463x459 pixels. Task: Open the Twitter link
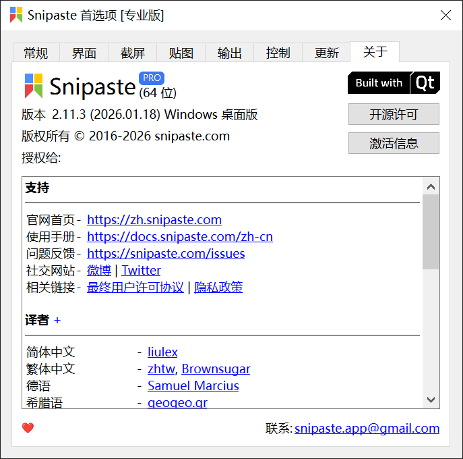click(141, 270)
